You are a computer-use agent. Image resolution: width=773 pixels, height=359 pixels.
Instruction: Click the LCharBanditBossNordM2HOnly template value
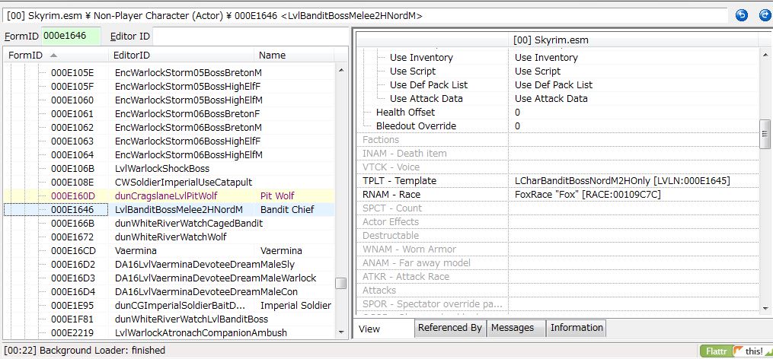pos(622,181)
